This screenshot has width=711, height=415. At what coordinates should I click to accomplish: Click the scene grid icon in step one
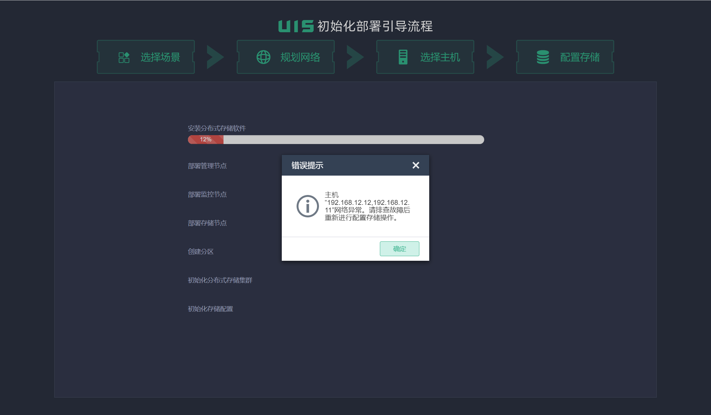124,57
